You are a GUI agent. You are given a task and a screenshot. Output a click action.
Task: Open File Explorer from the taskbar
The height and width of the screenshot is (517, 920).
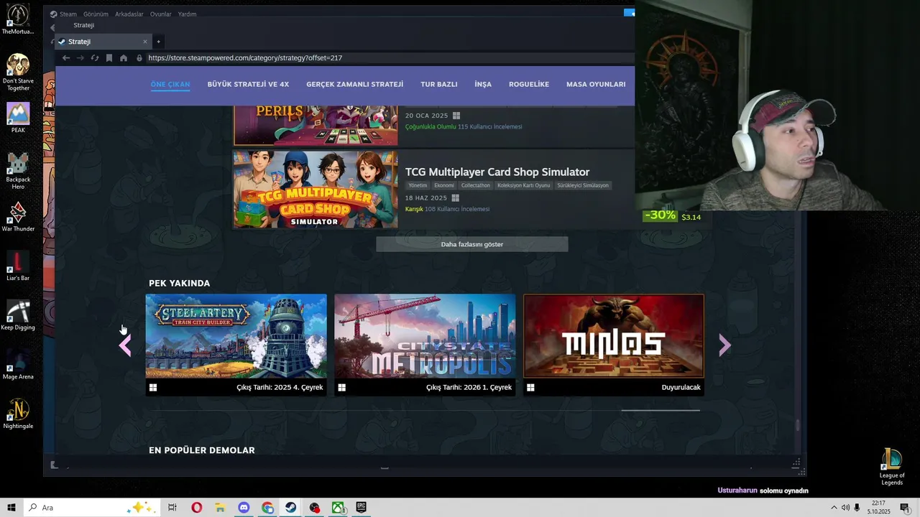[x=220, y=508]
